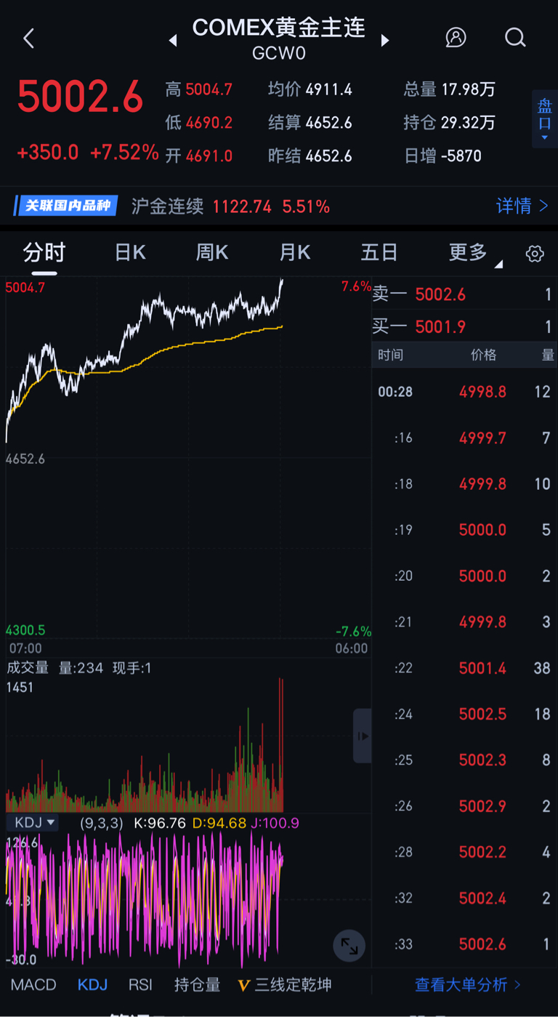Open the KDJ indicator dropdown
The height and width of the screenshot is (1017, 558).
(32, 822)
